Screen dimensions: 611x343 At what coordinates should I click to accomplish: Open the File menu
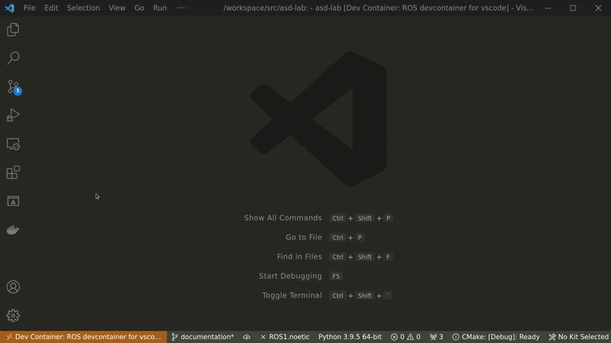click(x=29, y=8)
